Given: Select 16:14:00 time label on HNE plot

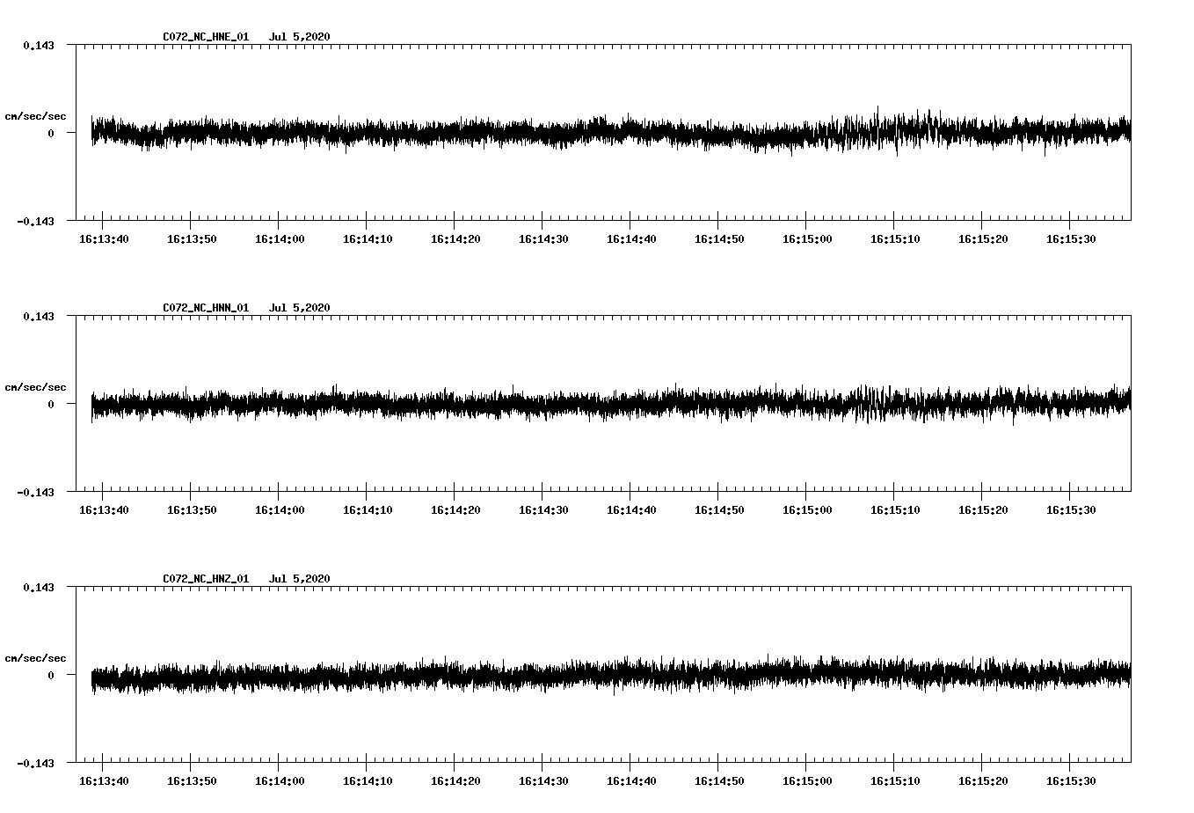Looking at the screenshot, I should pyautogui.click(x=280, y=239).
